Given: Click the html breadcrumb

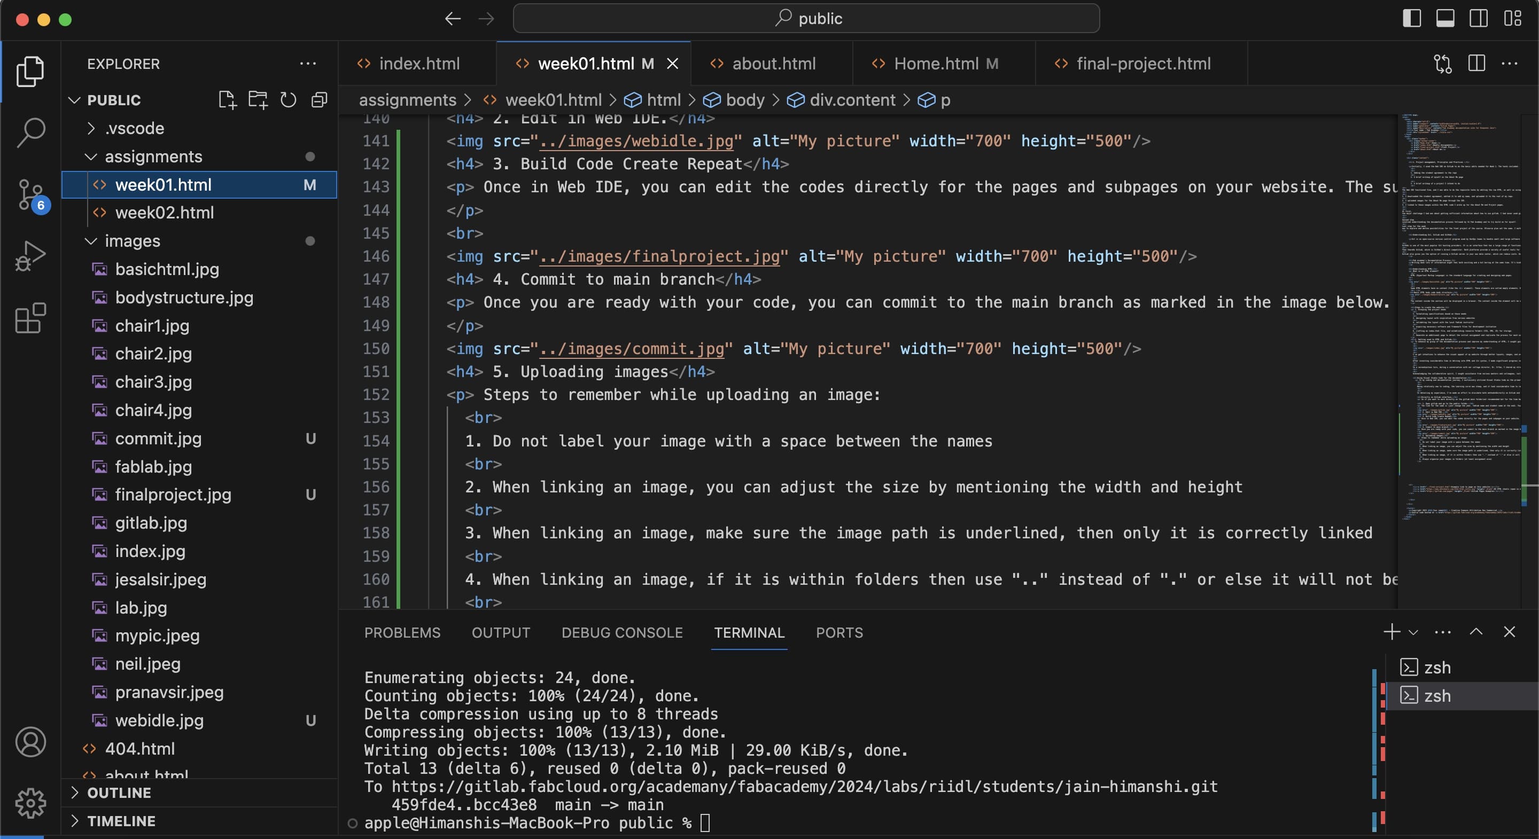Looking at the screenshot, I should point(652,100).
